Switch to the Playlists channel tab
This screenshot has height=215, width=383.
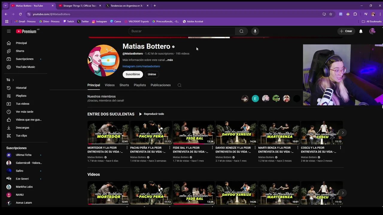tap(140, 85)
